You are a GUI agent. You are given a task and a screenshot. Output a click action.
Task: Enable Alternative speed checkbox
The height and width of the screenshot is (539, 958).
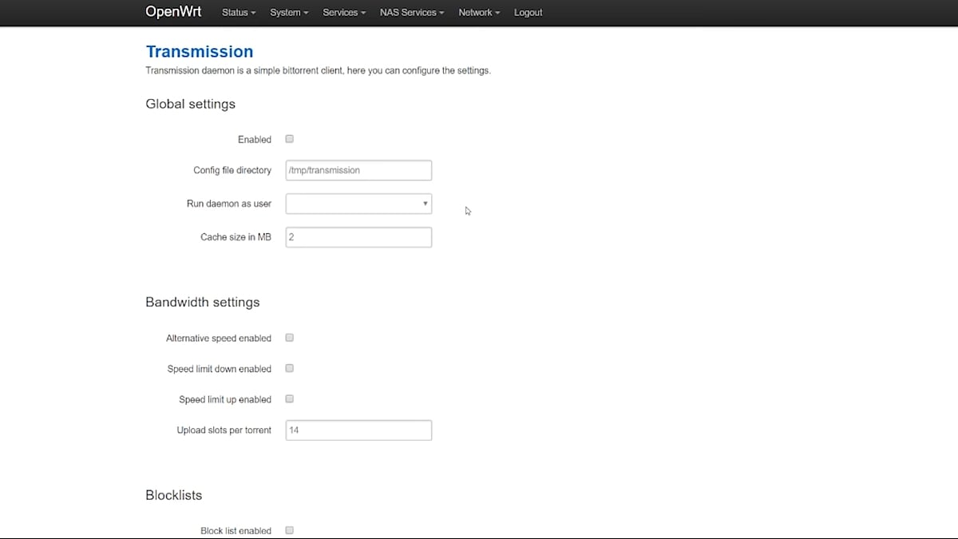(x=290, y=338)
